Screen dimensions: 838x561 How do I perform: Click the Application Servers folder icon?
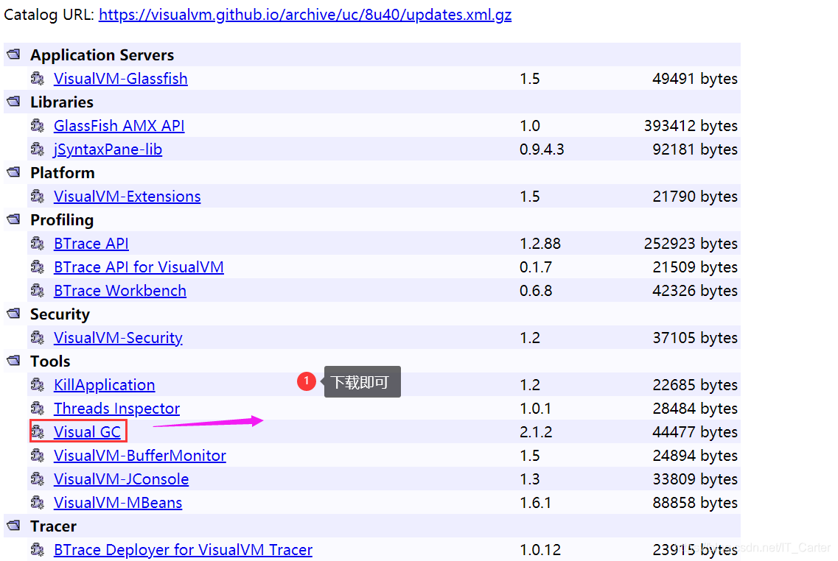pyautogui.click(x=13, y=54)
